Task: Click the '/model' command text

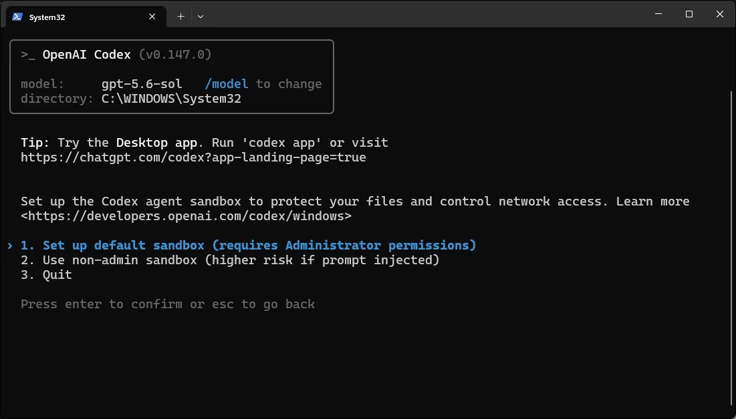Action: [226, 84]
